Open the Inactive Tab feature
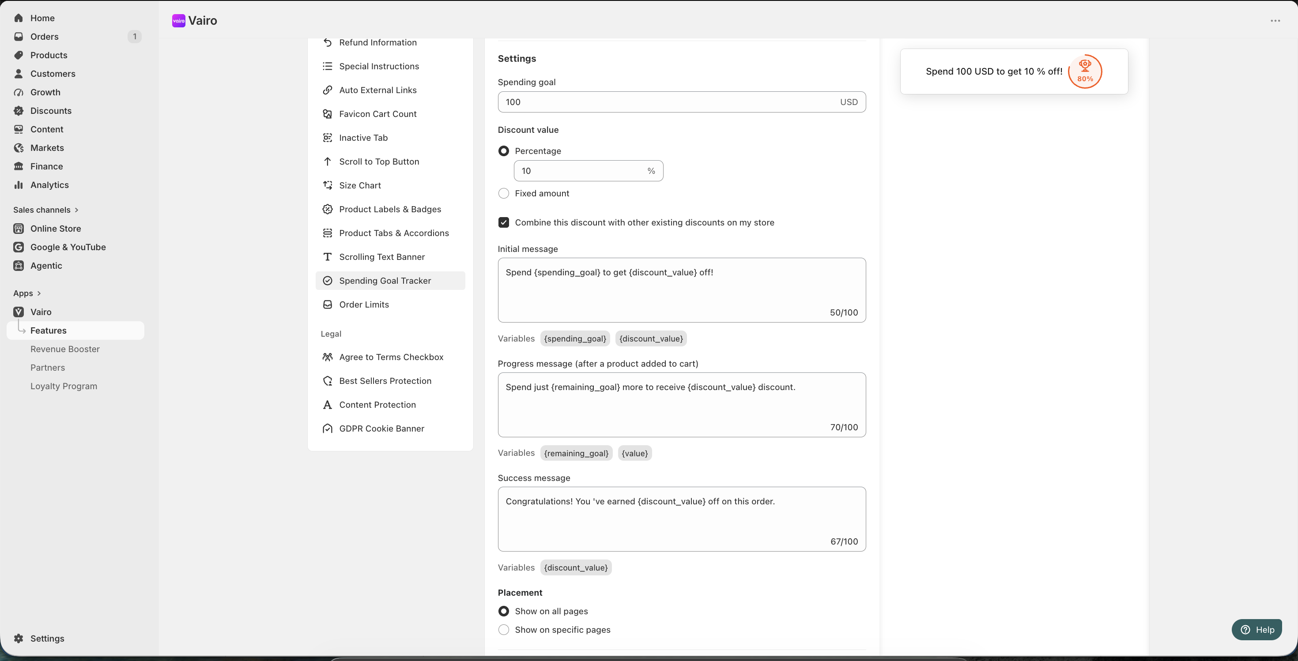This screenshot has height=661, width=1298. (x=391, y=138)
